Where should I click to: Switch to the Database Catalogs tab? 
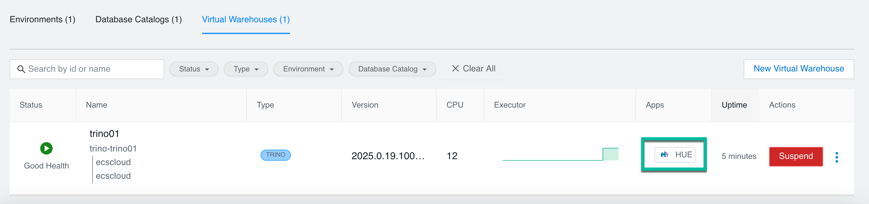click(x=138, y=19)
